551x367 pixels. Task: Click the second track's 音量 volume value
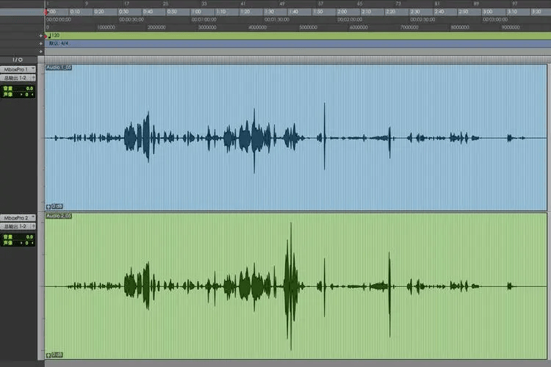click(x=28, y=237)
